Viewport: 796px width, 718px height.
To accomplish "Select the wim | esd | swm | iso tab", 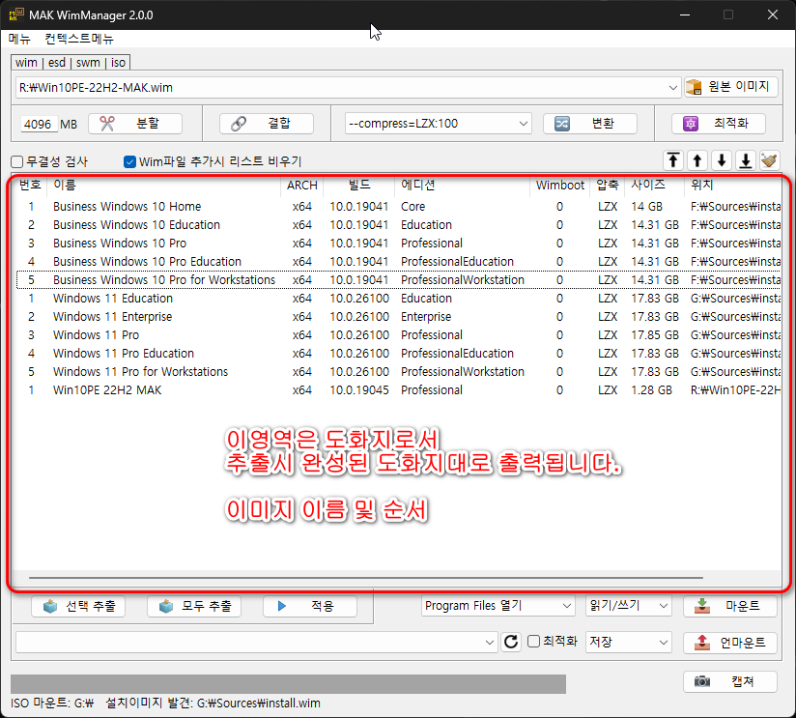I will [71, 63].
